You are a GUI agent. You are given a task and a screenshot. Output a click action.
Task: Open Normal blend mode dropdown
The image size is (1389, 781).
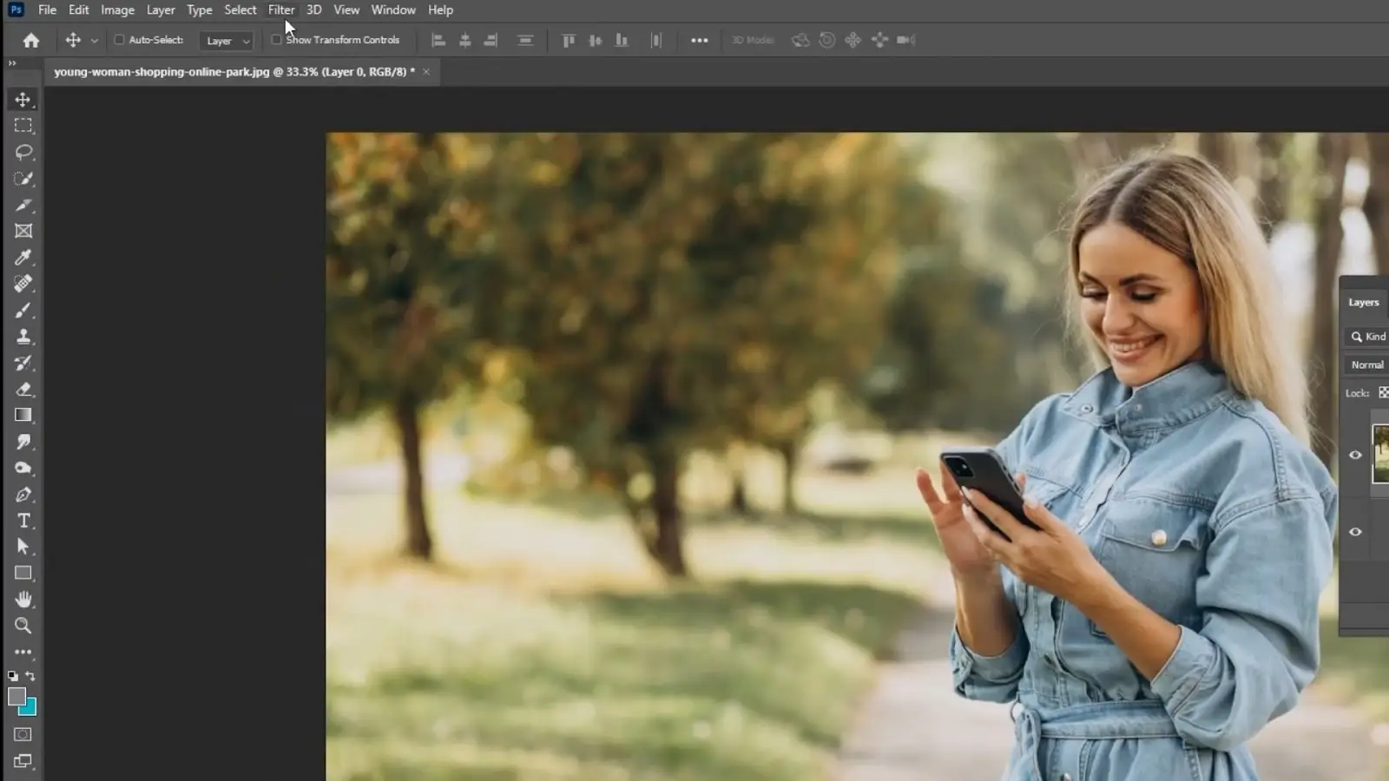click(x=1367, y=365)
